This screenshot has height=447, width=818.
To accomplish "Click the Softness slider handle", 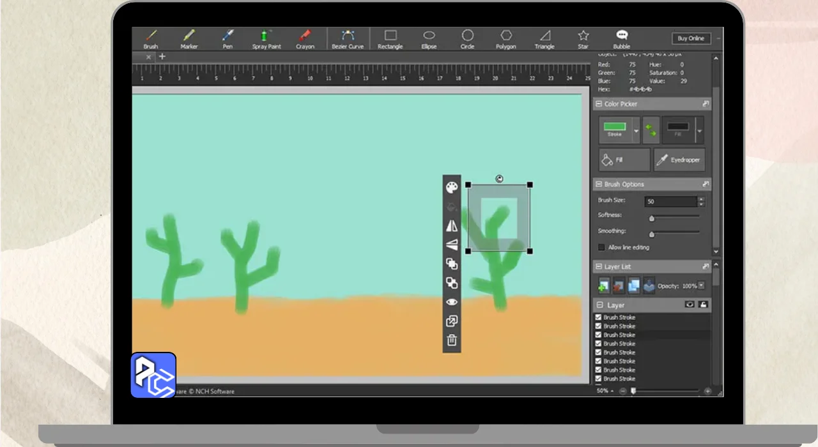I will [x=652, y=218].
